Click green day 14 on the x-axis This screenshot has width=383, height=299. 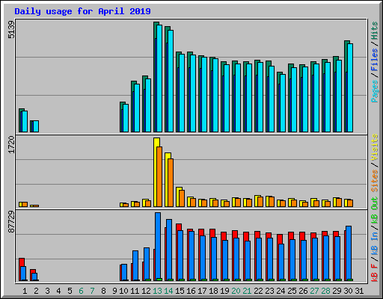[x=168, y=291]
